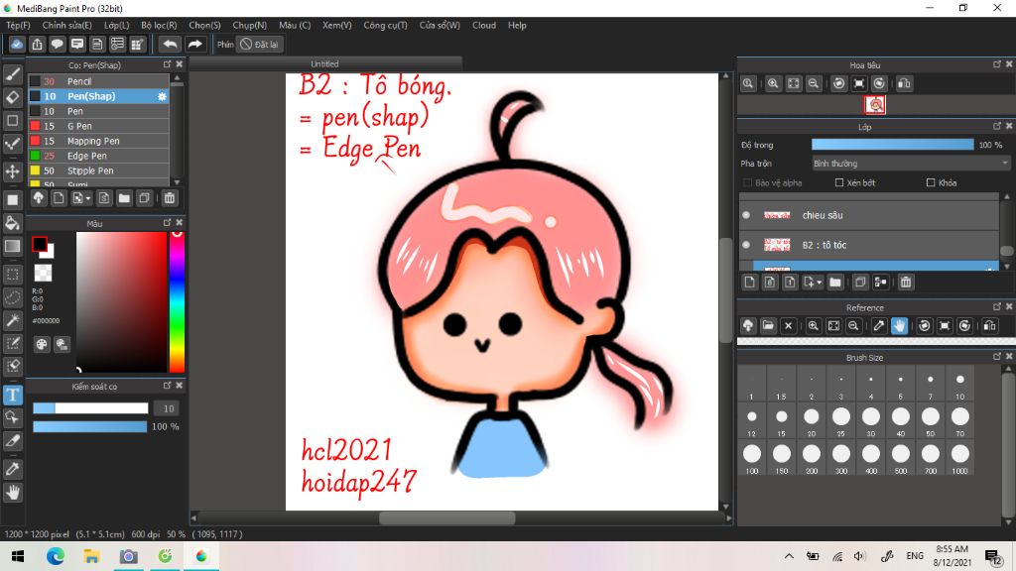Click the canvas horizontal scrollbar

(x=447, y=517)
